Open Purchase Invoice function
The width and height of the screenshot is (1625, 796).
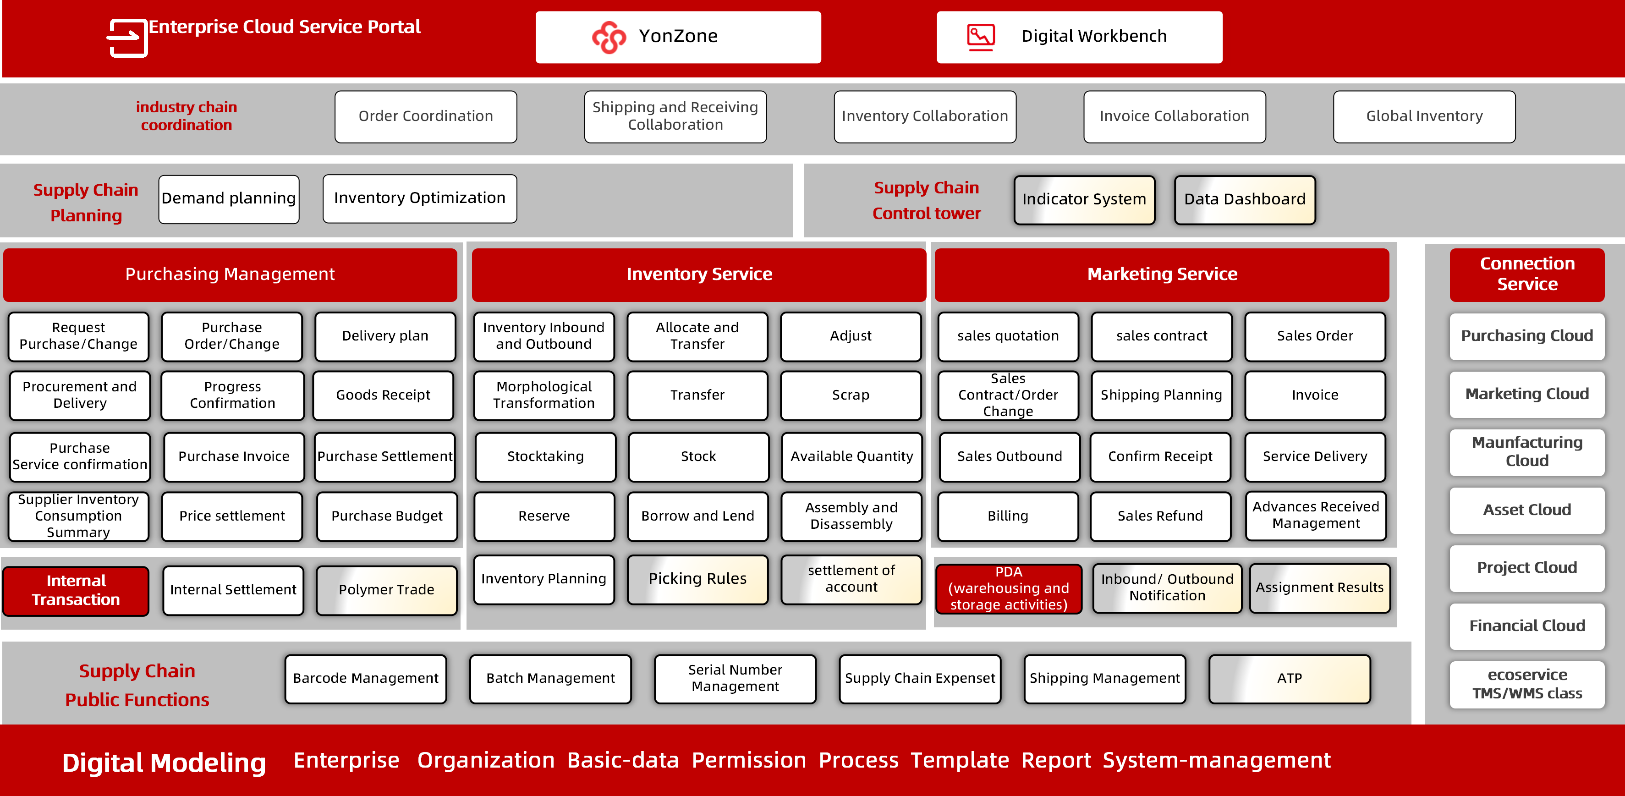(x=233, y=457)
